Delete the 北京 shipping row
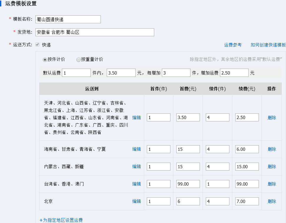The width and height of the screenshot is (286, 223). [x=272, y=201]
